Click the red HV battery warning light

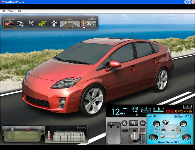[x=172, y=111]
